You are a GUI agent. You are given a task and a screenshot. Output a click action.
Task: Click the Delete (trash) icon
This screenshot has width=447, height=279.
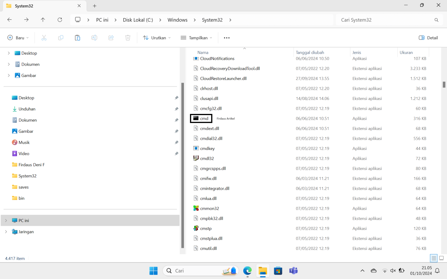click(x=127, y=37)
